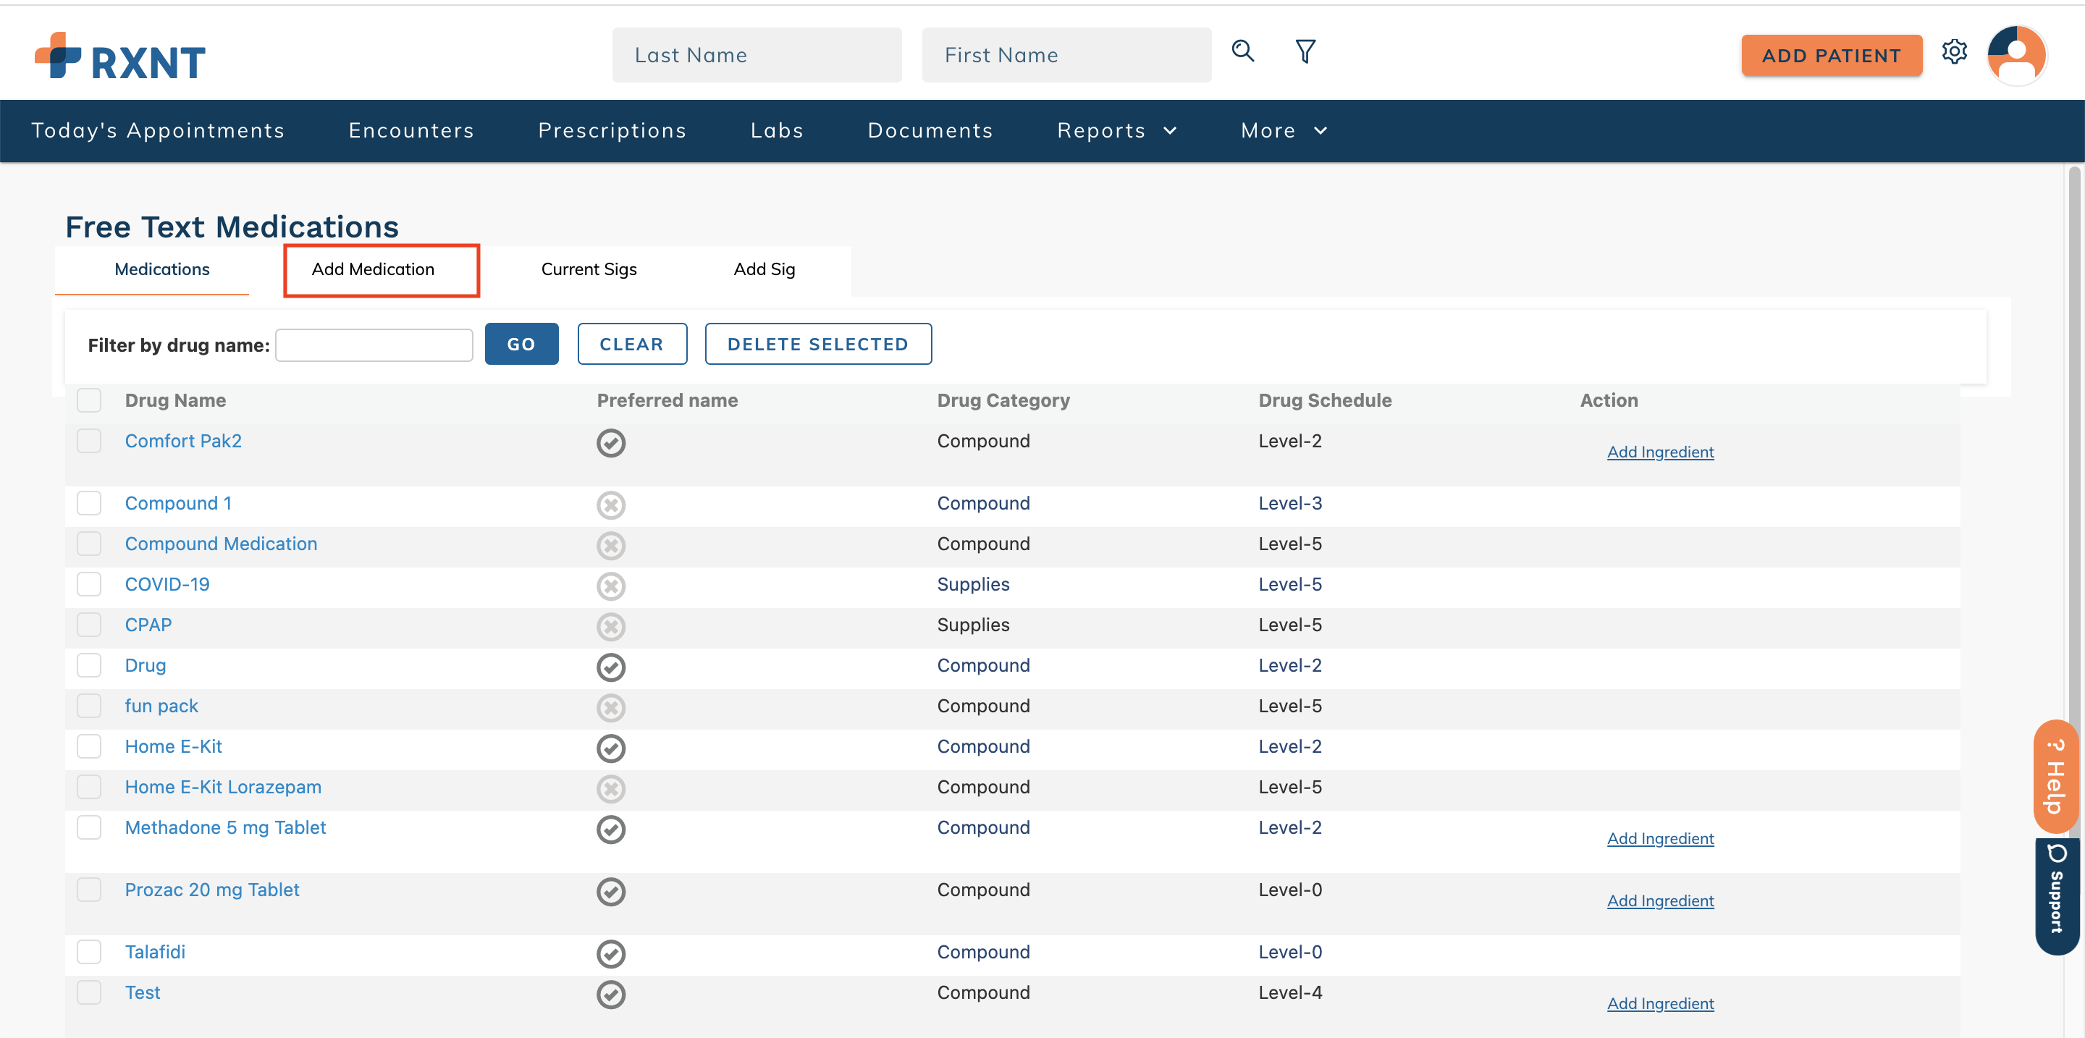This screenshot has height=1038, width=2085.
Task: Open the Home E-Kit Lorazepam drug link
Action: pos(222,786)
